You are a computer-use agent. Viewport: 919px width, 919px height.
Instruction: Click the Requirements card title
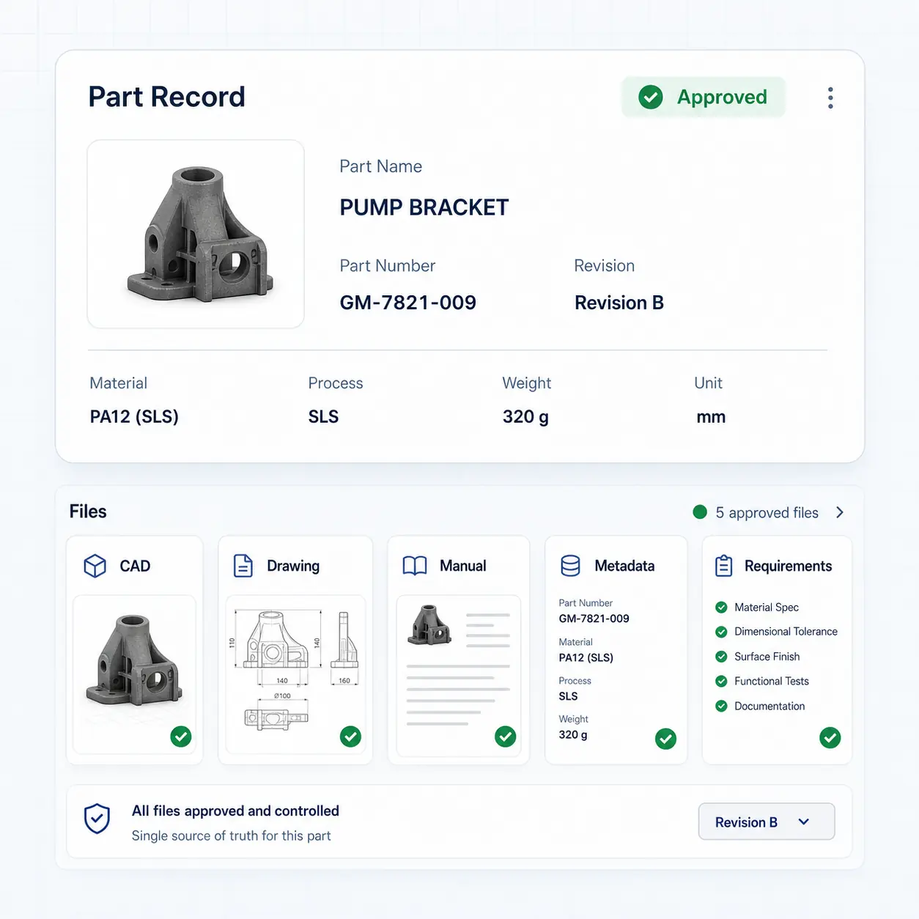coord(788,566)
